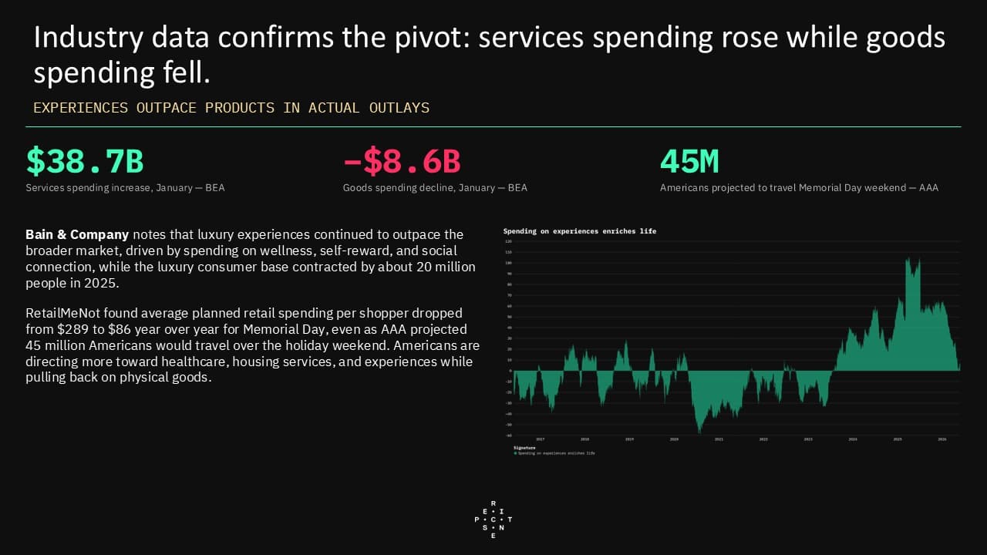Click the 'Experiences outpace products' subtitle

(231, 108)
